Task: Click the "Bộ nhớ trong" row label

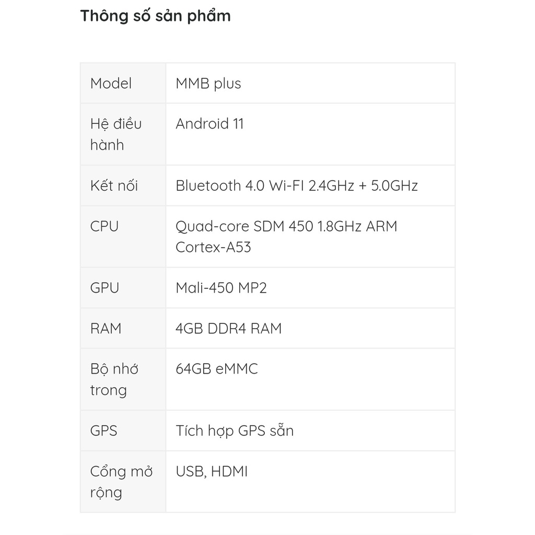Action: click(114, 379)
